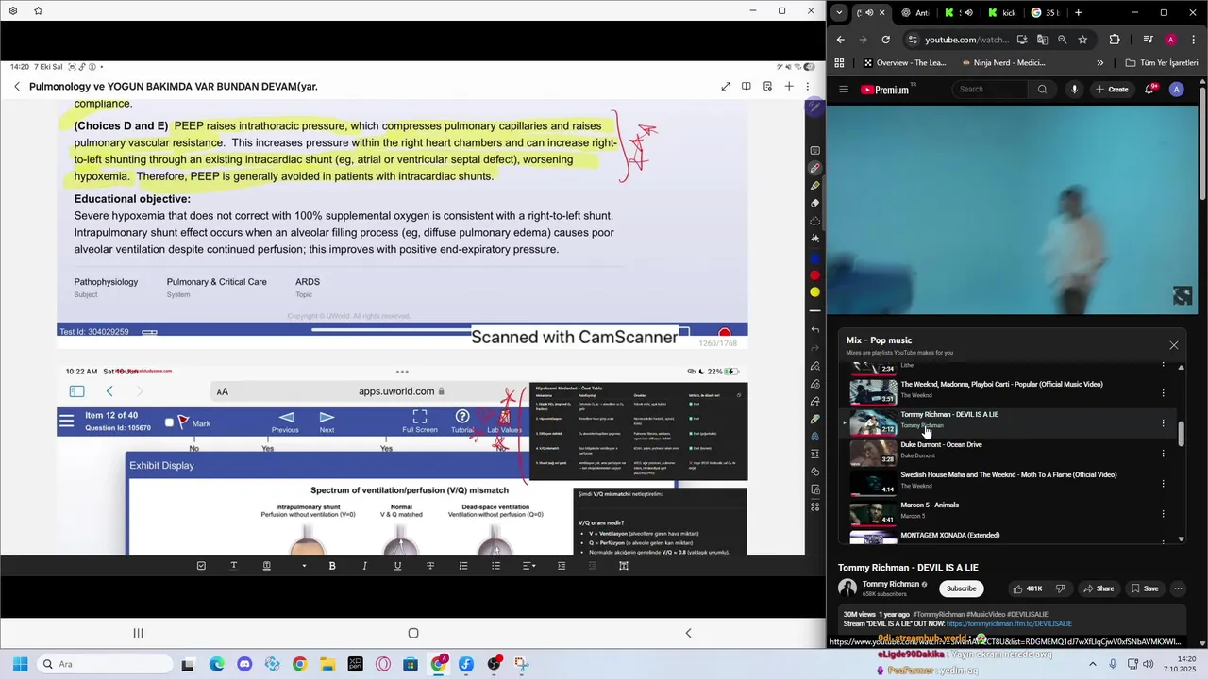Increase indent in notes toolbar
This screenshot has height=679, width=1208.
(x=562, y=566)
